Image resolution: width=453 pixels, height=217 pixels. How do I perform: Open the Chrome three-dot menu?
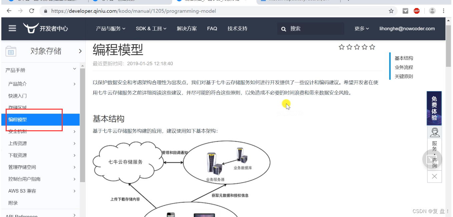click(444, 11)
